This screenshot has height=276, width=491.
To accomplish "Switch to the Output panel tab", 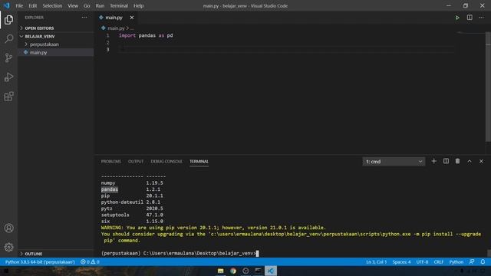I will [x=136, y=162].
